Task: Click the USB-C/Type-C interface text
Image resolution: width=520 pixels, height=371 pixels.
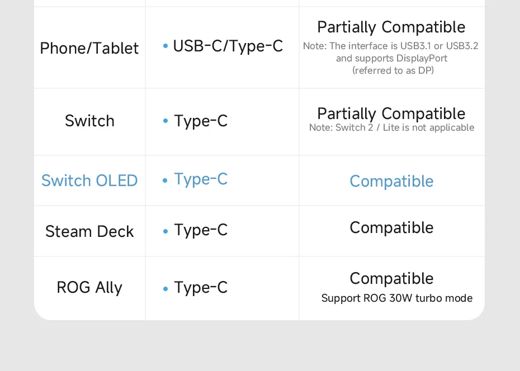Action: coord(228,46)
